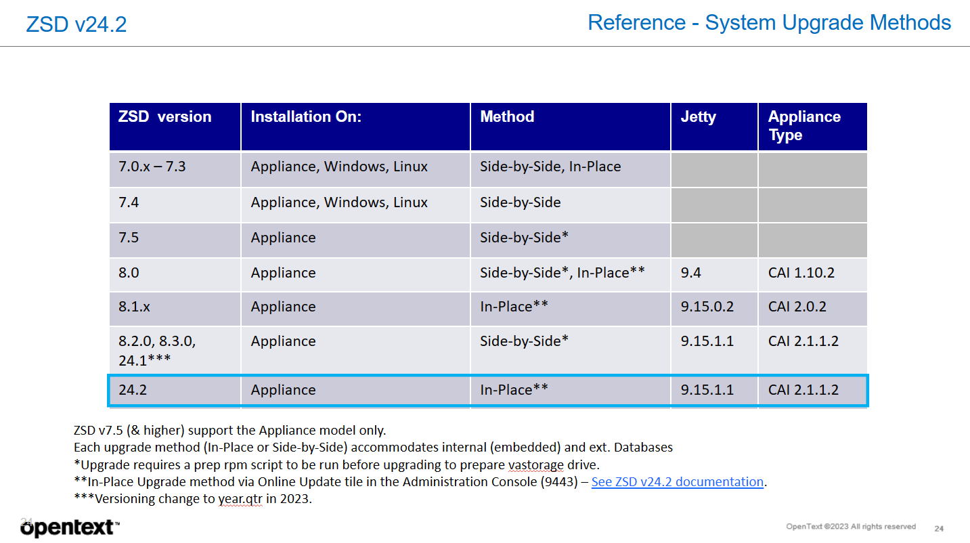Click the ZSD version column header

click(x=165, y=116)
